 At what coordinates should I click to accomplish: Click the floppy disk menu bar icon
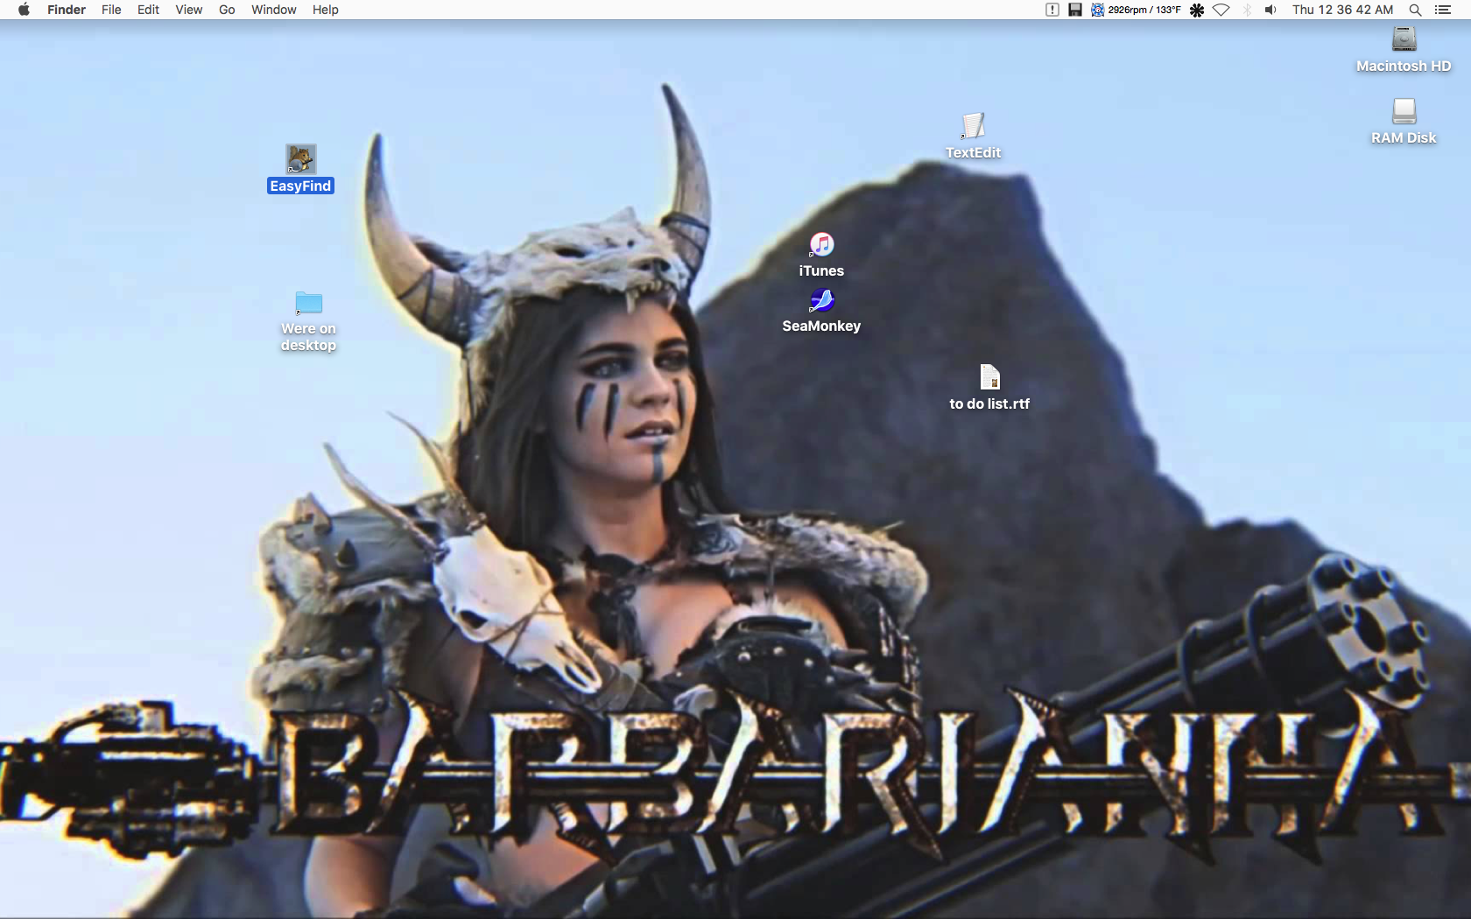click(x=1075, y=10)
